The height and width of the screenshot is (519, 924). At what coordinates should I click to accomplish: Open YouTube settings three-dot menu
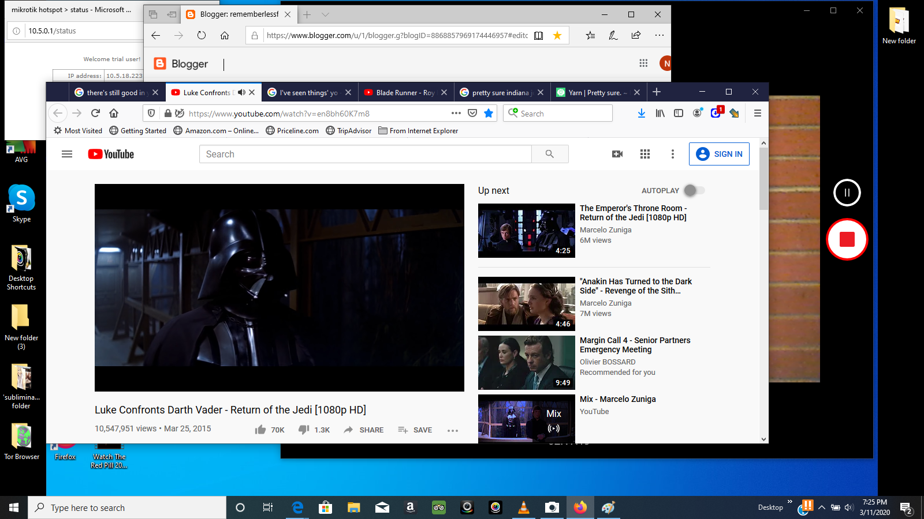tap(673, 154)
